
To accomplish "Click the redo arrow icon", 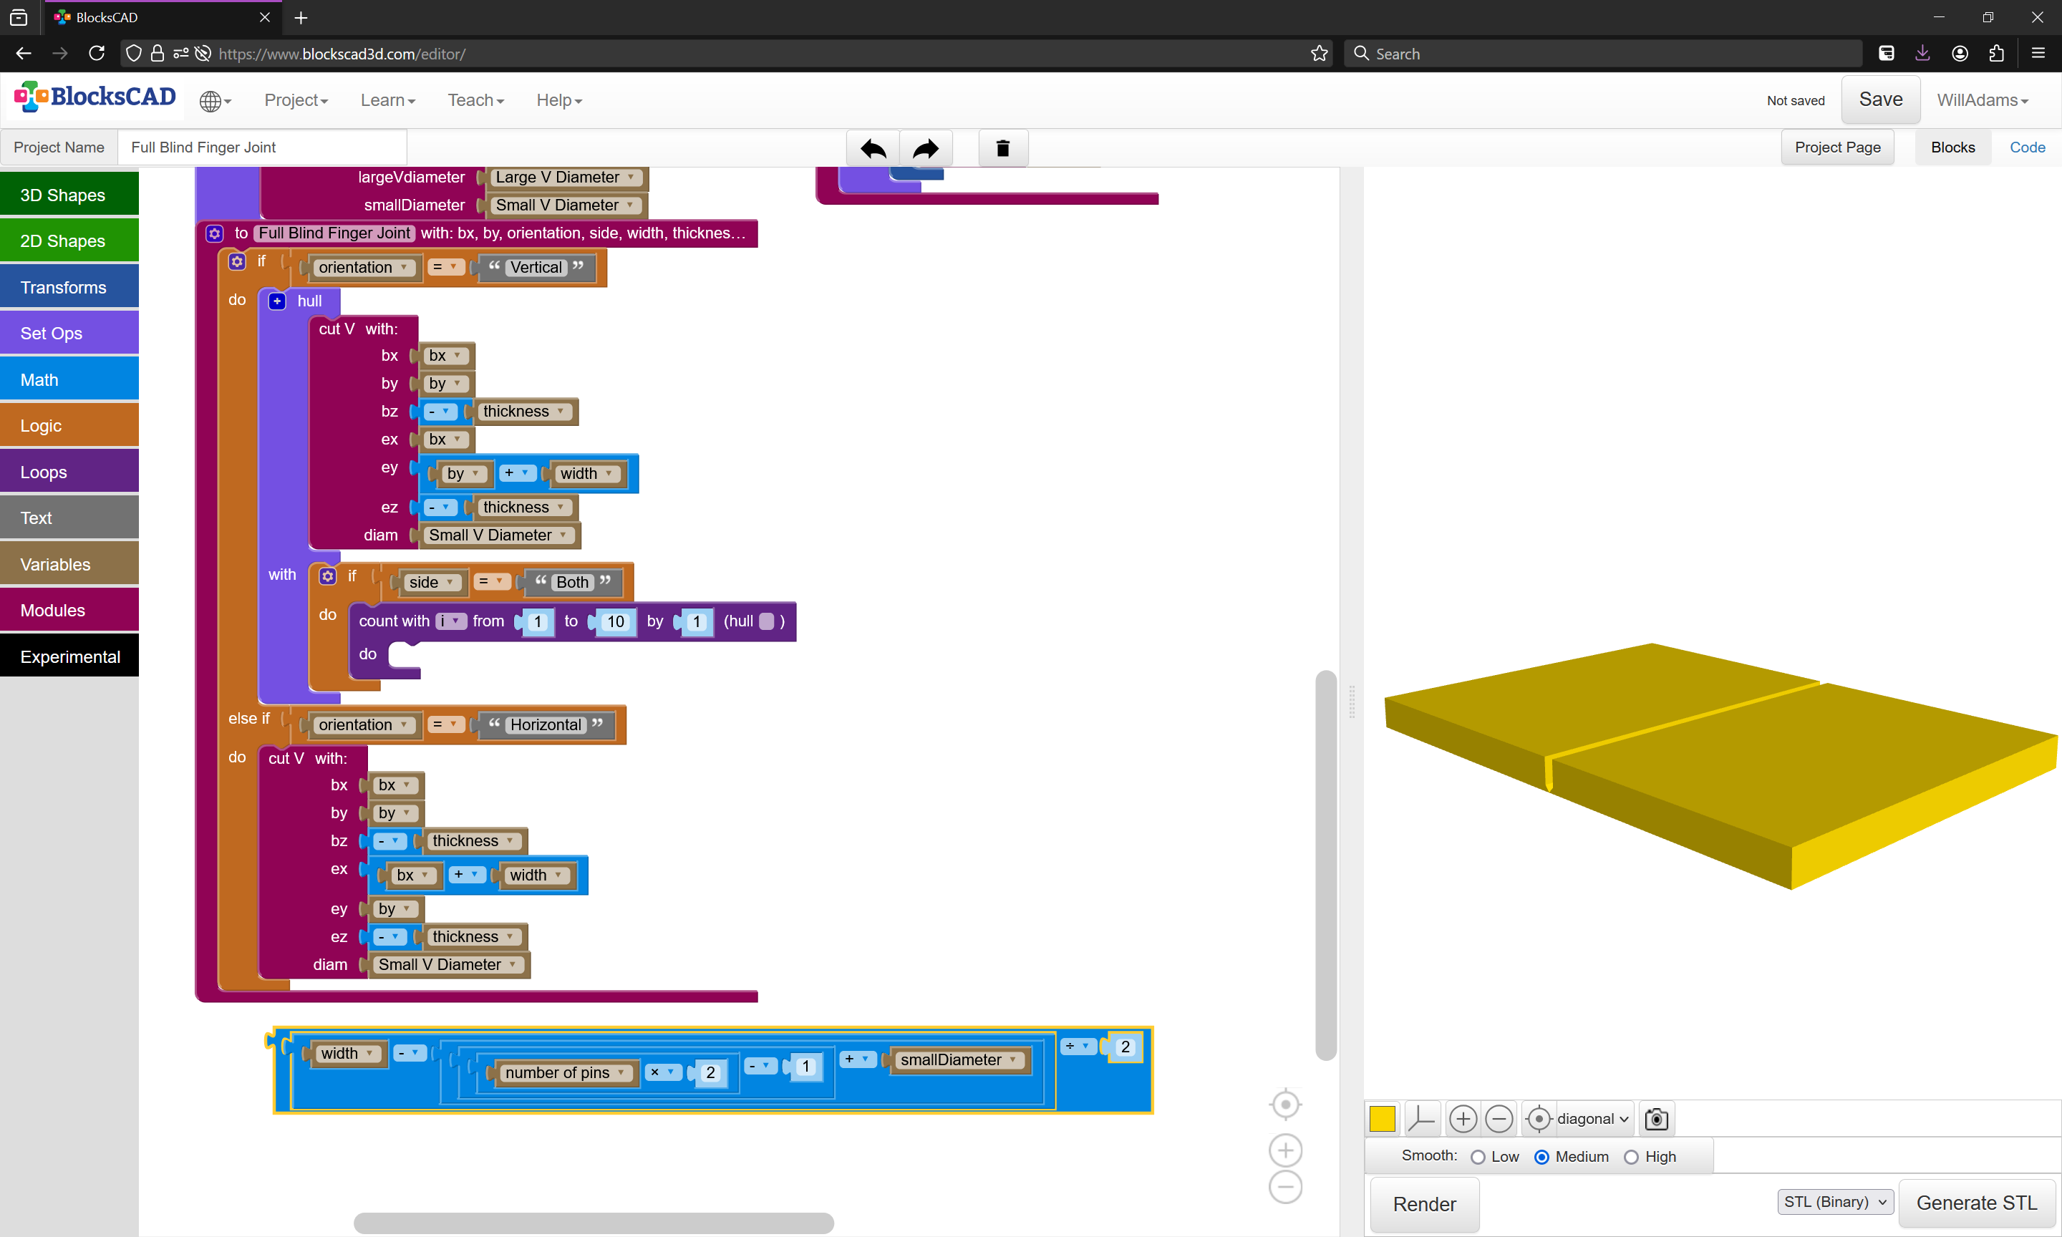I will (925, 148).
